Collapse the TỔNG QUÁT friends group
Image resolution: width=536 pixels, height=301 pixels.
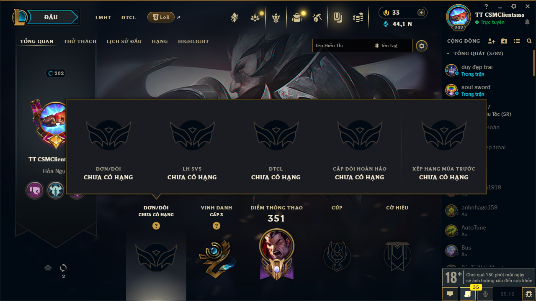(448, 54)
